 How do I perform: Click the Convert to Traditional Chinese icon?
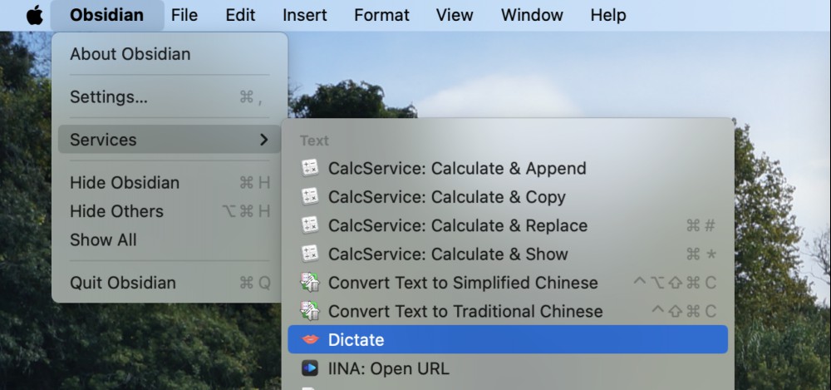pyautogui.click(x=310, y=312)
